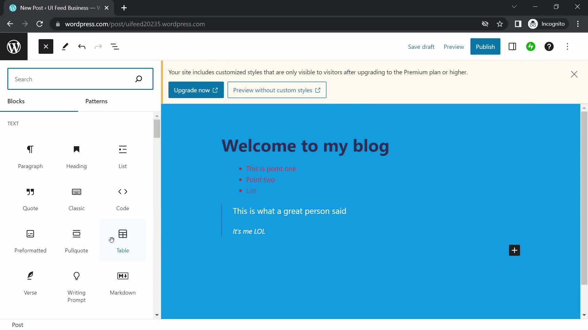Screen dimensions: 588x330
Task: Select the Table block icon
Action: (123, 234)
